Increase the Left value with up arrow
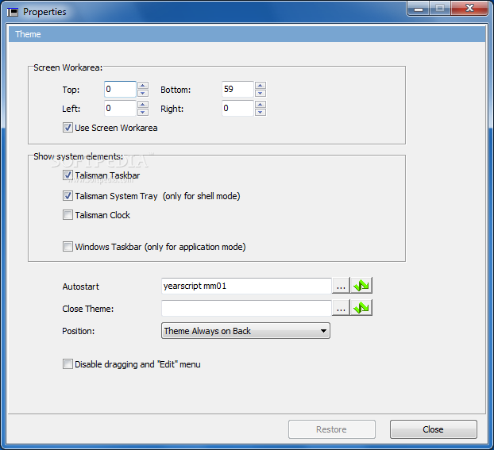The image size is (494, 450). [143, 104]
